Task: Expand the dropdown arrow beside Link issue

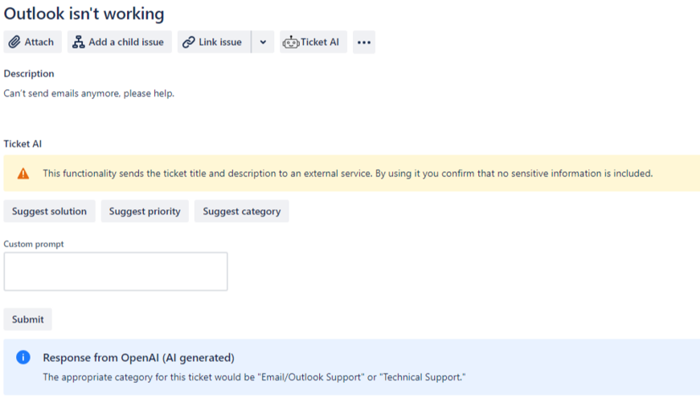Action: pos(263,42)
